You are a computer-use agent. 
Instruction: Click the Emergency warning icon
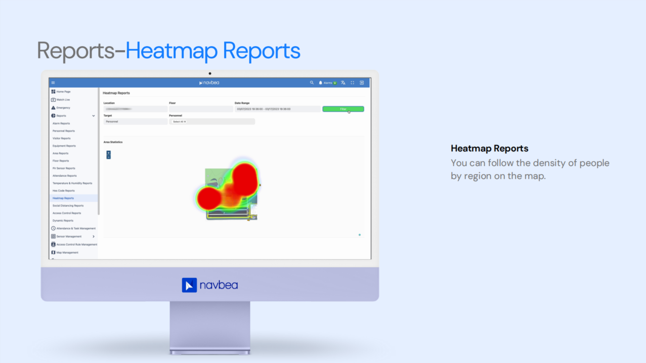point(53,108)
